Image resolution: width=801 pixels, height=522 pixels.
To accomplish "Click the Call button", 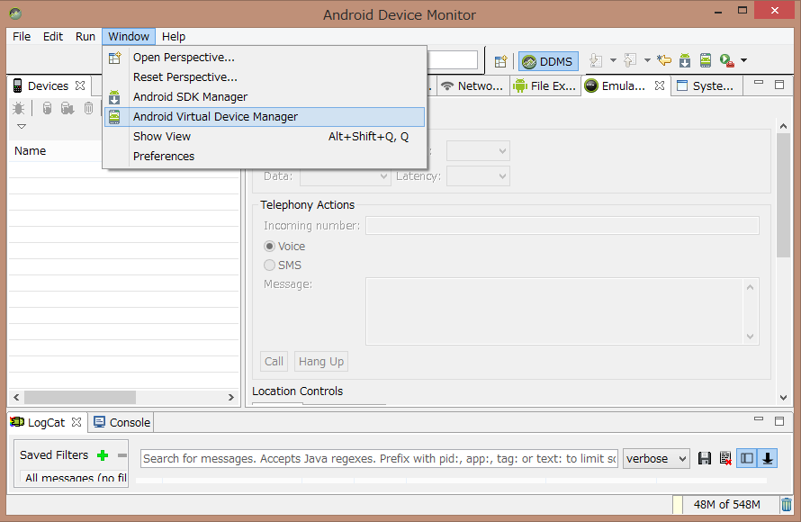I will (x=274, y=362).
